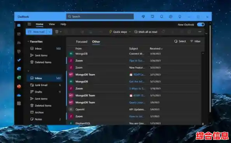Open the More apps grid icon
The image size is (231, 143).
pyautogui.click(x=19, y=103)
